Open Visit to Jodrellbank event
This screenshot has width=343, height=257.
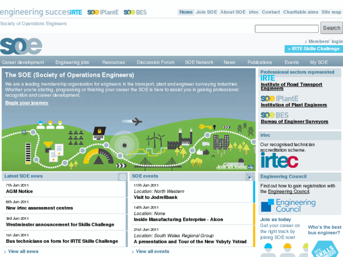(156, 197)
